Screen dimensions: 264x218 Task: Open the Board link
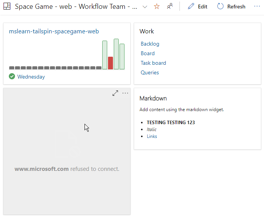148,53
